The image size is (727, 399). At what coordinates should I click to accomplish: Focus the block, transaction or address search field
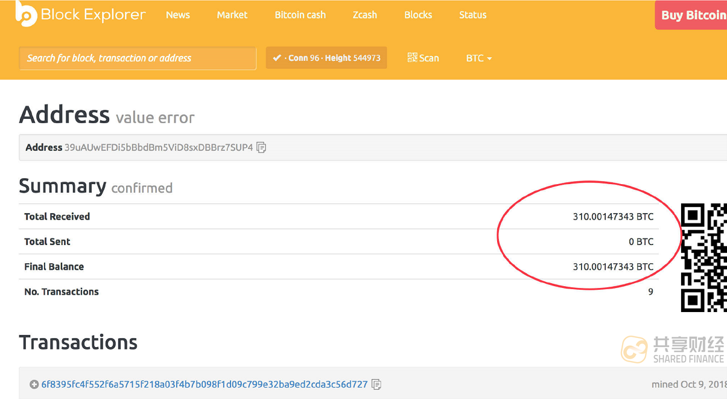tap(138, 59)
